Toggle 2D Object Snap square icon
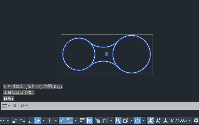Image resolution: width=199 pixels, height=125 pixels. (x=70, y=120)
